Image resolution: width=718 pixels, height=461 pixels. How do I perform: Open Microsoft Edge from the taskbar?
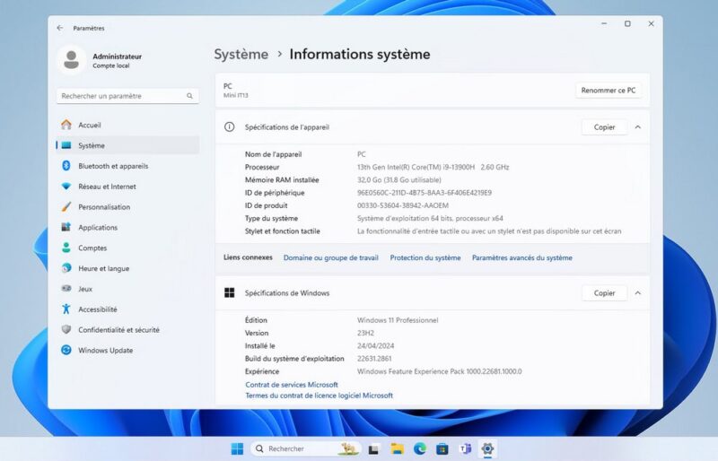419,448
